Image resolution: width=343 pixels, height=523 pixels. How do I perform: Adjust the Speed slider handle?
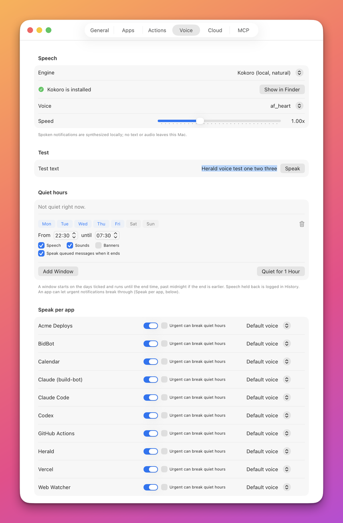pyautogui.click(x=200, y=121)
